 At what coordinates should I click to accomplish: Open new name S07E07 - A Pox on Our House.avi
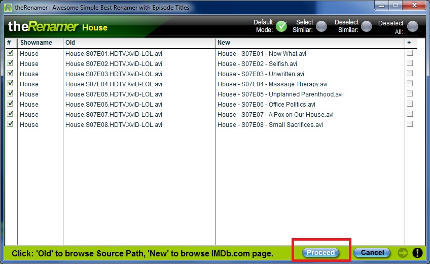click(275, 115)
